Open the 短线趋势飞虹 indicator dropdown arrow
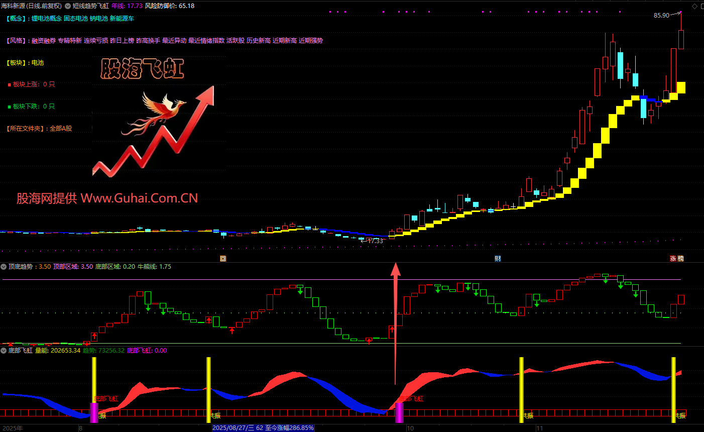The height and width of the screenshot is (432, 704). click(68, 6)
